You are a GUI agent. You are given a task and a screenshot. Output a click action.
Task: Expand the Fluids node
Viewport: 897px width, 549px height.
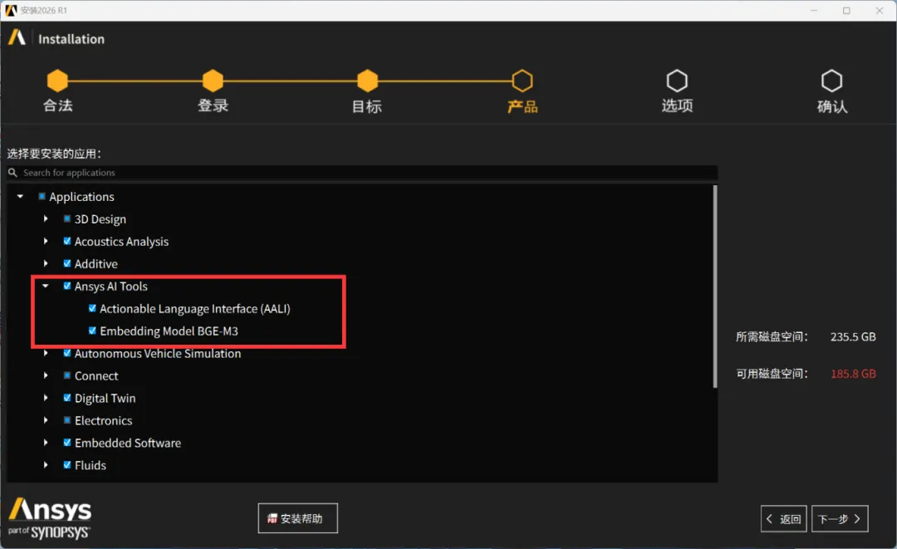46,464
